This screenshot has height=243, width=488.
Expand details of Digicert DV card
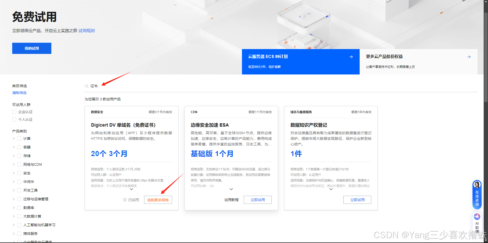click(x=131, y=189)
